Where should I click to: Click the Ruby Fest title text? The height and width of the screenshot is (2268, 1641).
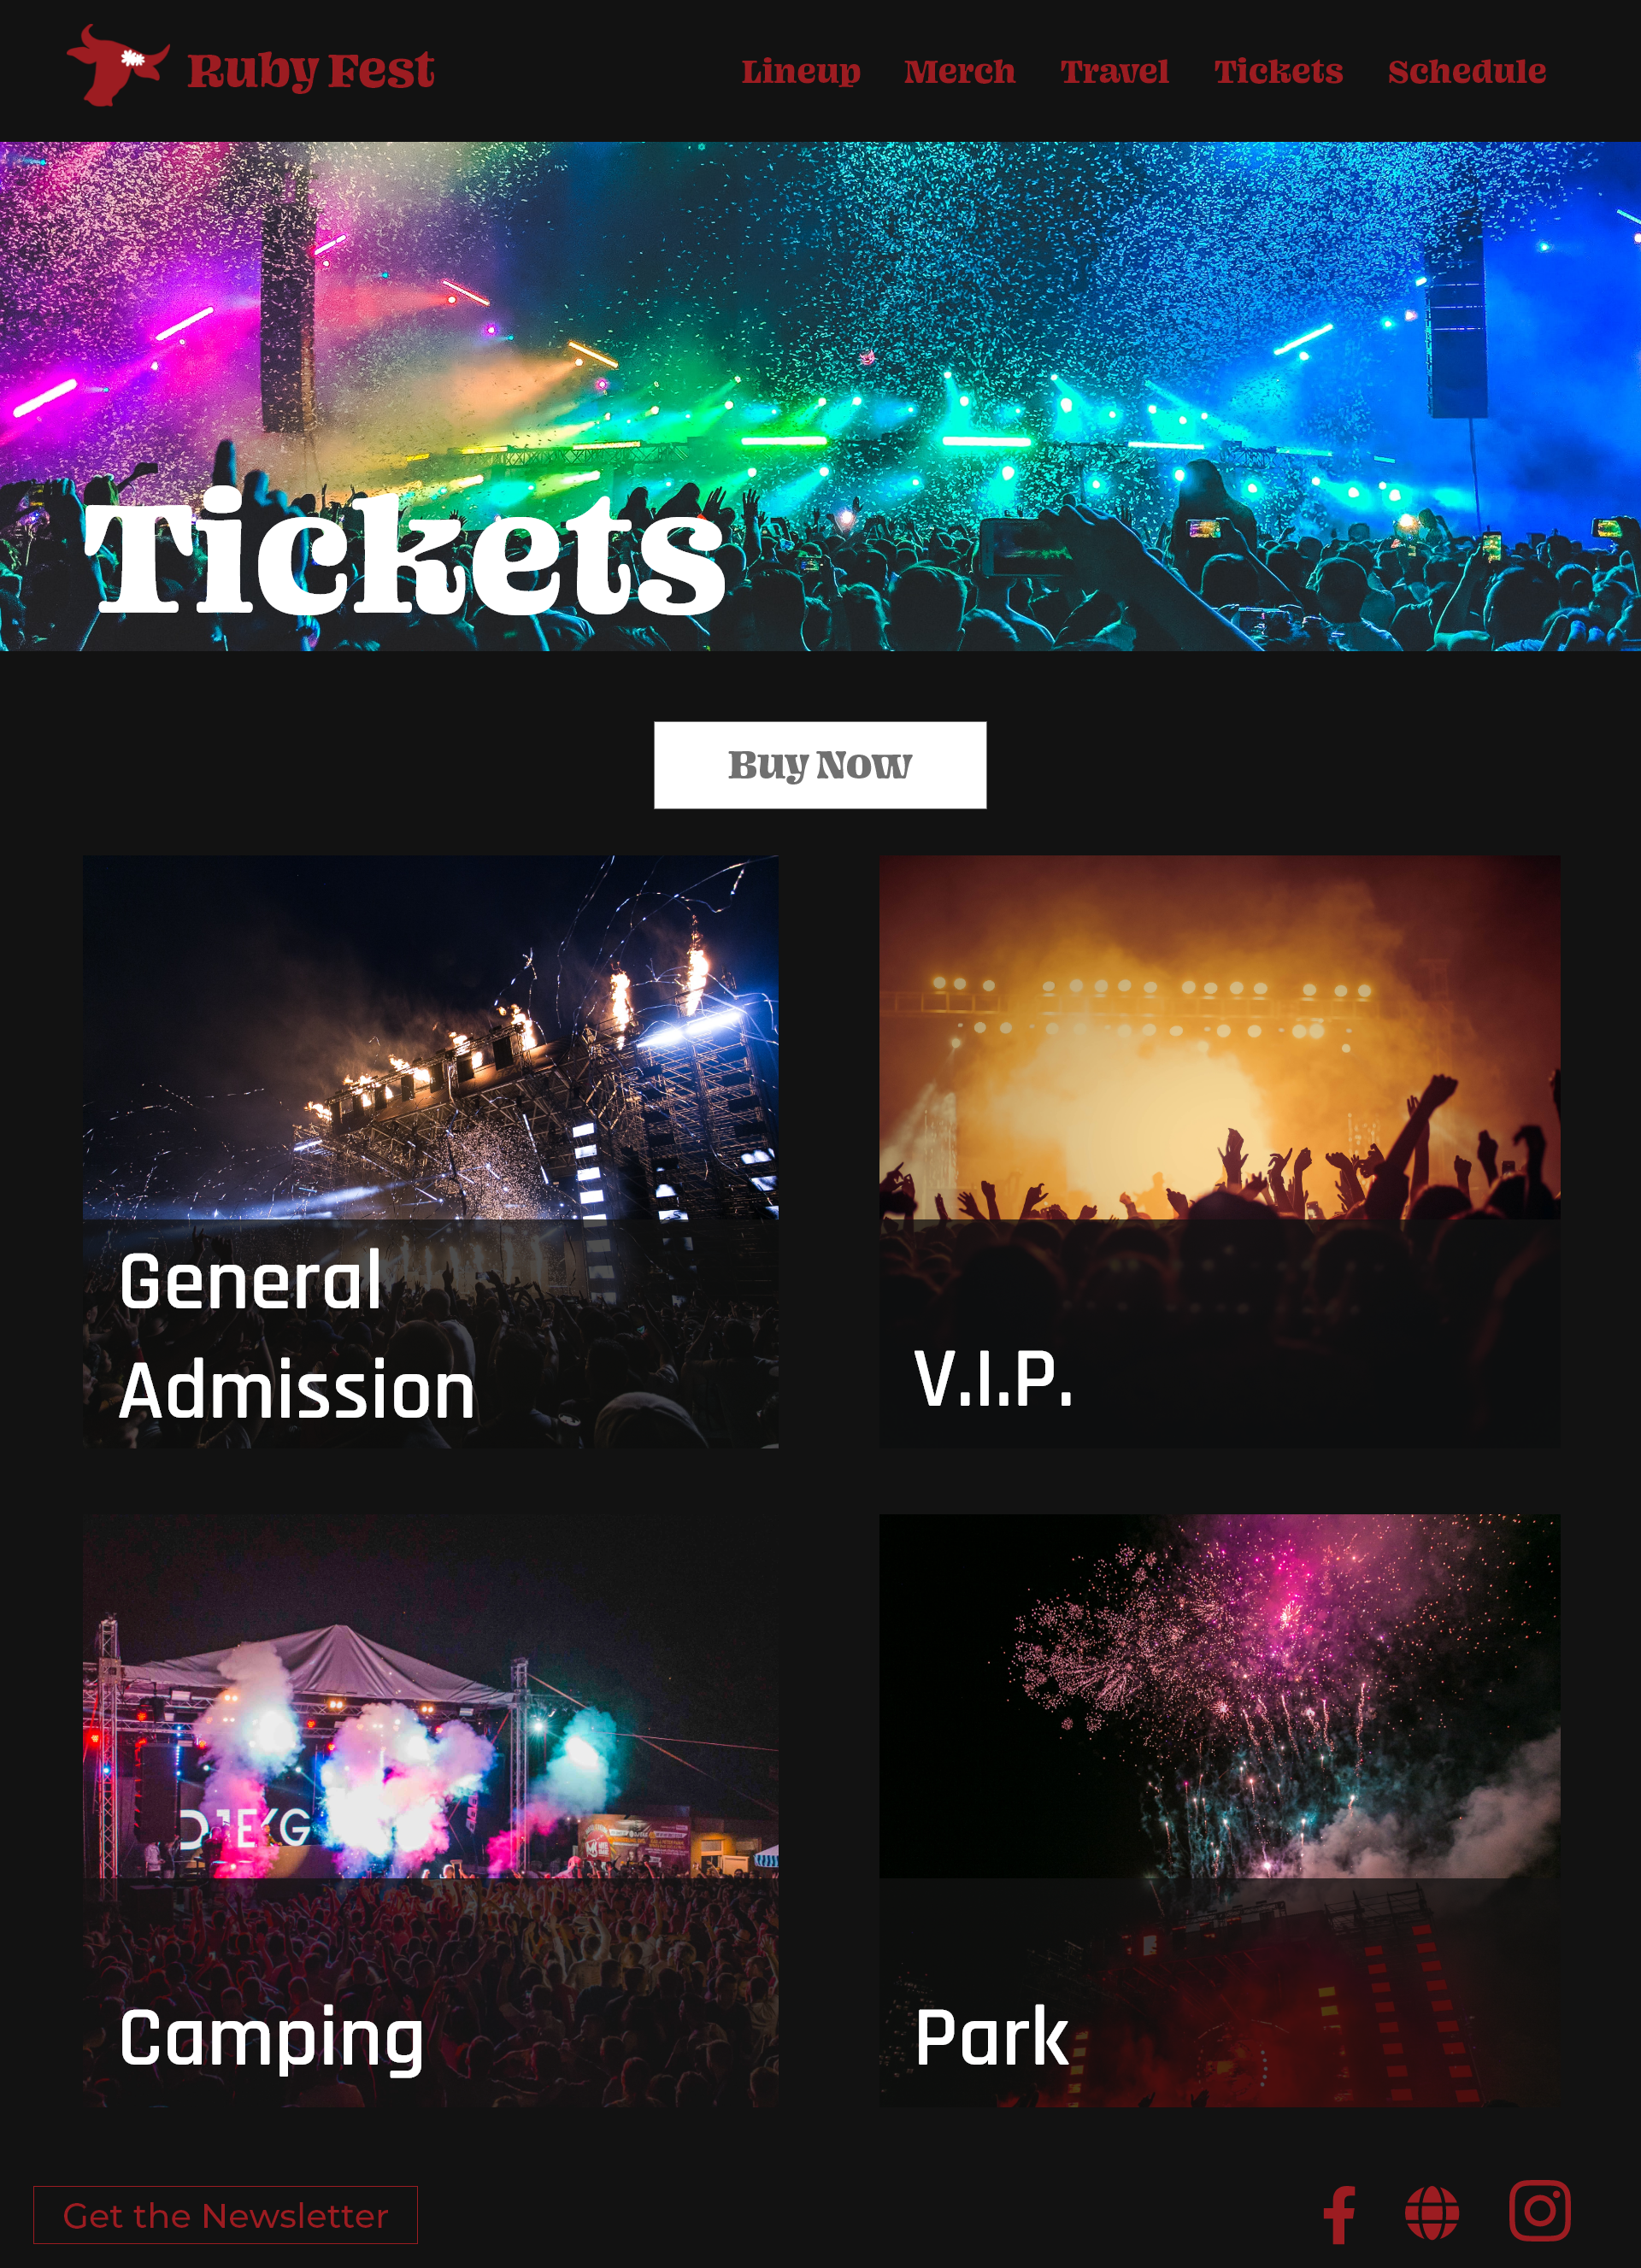pos(311,71)
